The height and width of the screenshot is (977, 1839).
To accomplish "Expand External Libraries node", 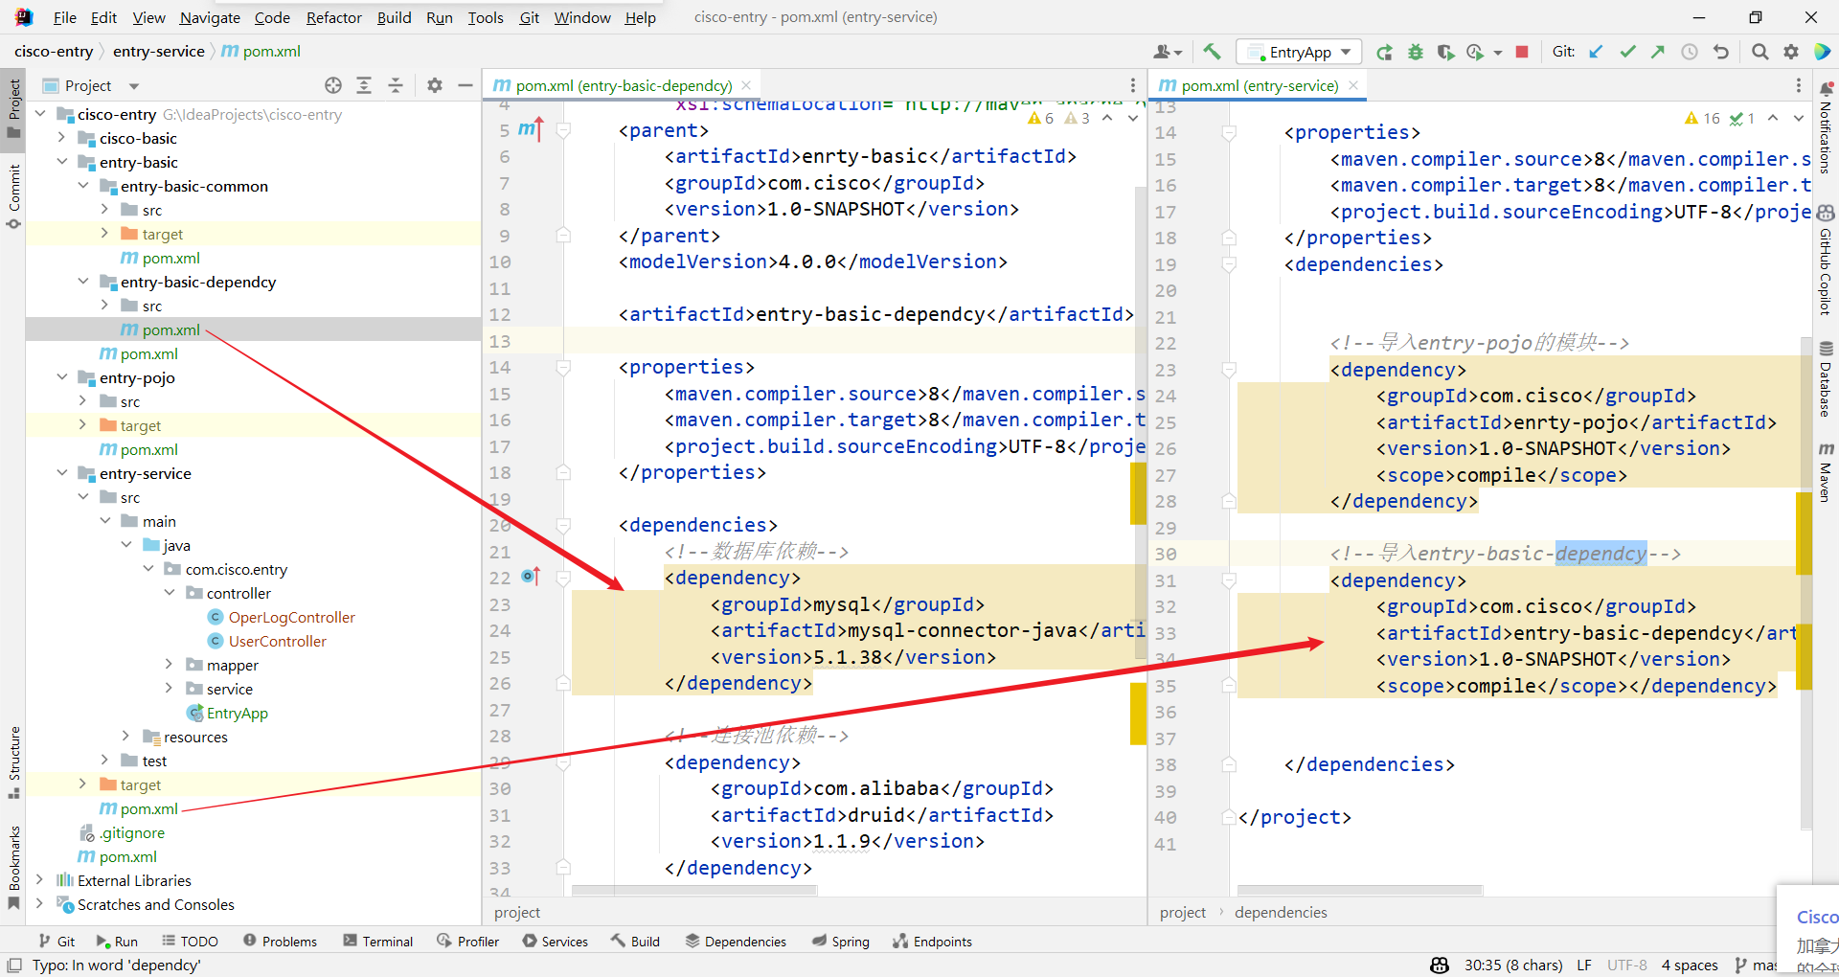I will pos(39,880).
